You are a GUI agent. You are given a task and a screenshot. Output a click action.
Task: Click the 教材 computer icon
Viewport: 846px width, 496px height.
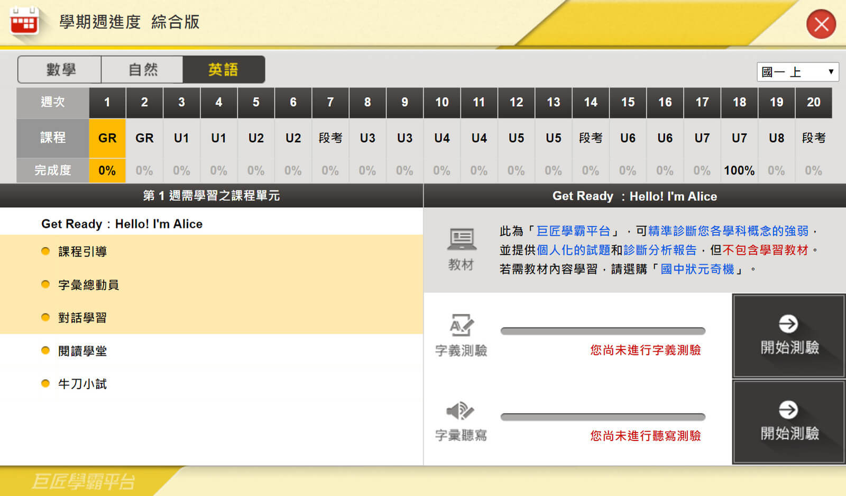[462, 239]
